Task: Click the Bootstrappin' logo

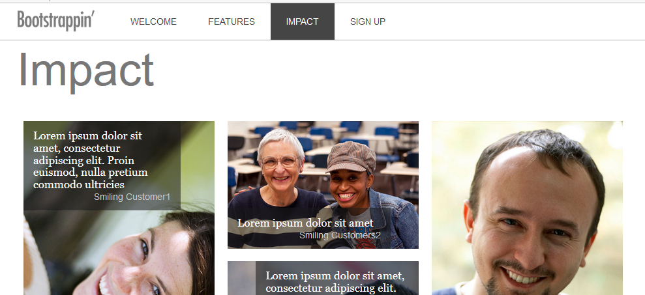Action: 56,21
